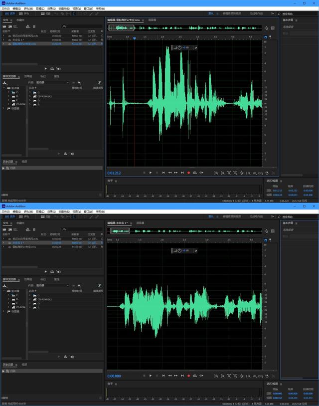Image resolution: width=319 pixels, height=406 pixels.
Task: Select 无线电作品 workspace in 雷蛇海妖 window
Action: (x=256, y=13)
